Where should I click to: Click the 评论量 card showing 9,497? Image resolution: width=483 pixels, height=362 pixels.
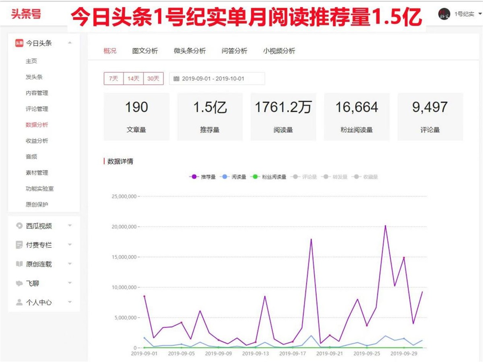(430, 117)
